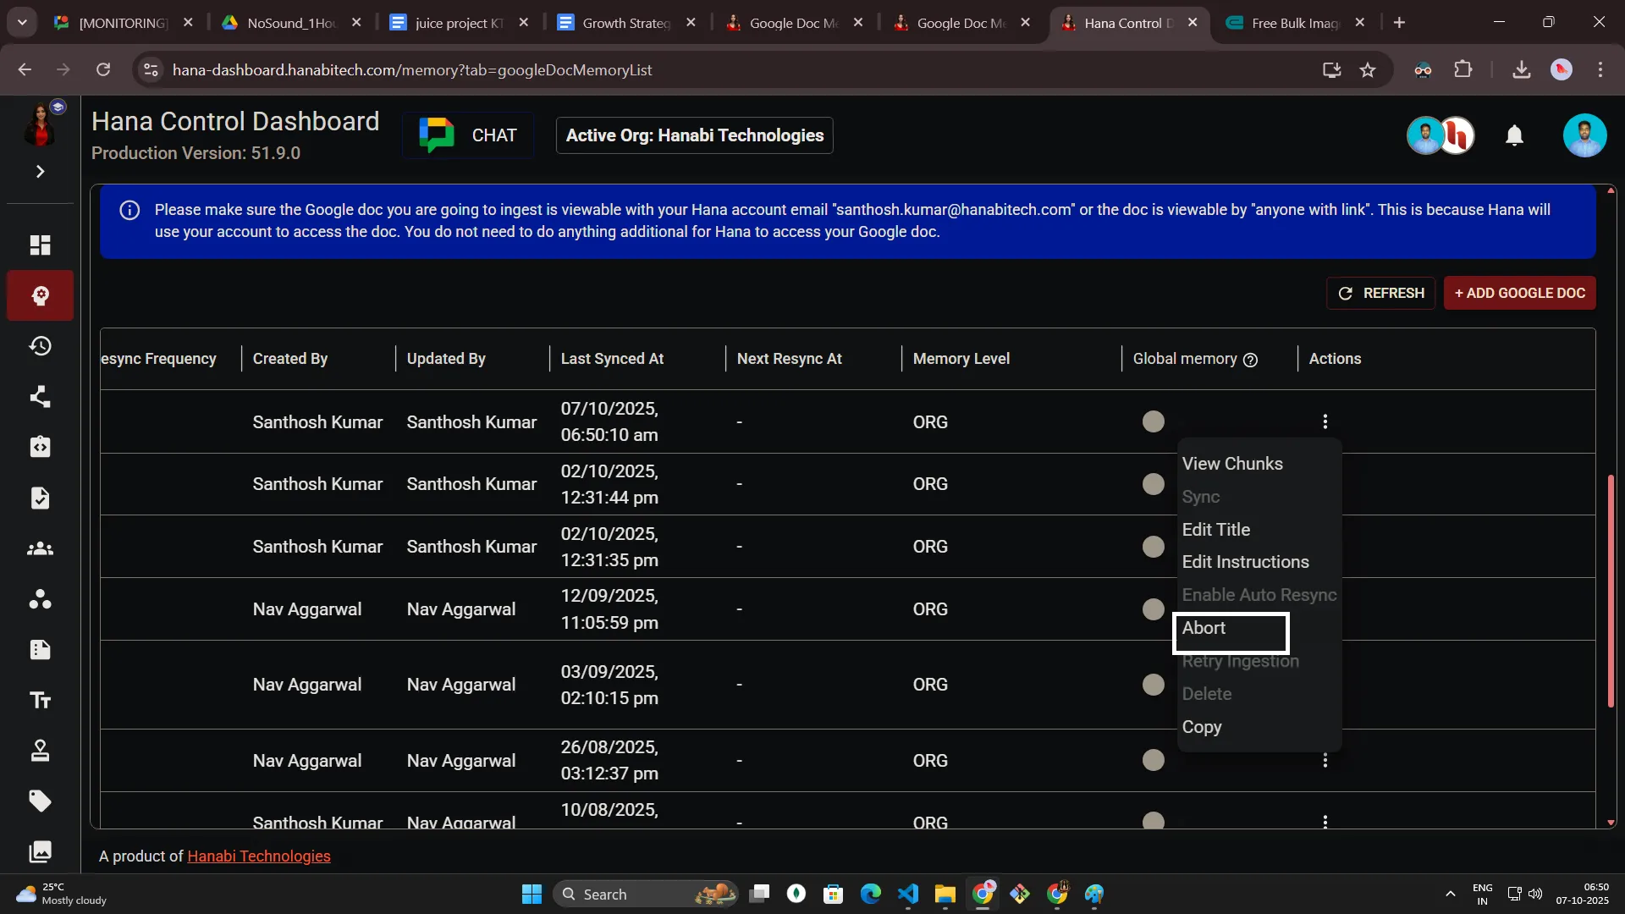Click the tag icon in the sidebar
The width and height of the screenshot is (1625, 914).
pos(40,801)
